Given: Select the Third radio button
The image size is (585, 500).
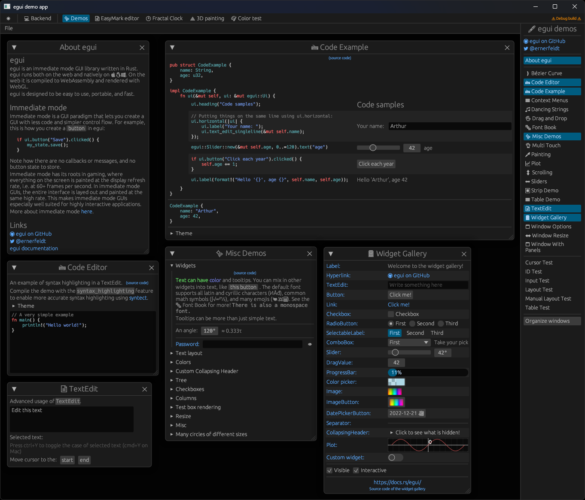Looking at the screenshot, I should tap(441, 324).
